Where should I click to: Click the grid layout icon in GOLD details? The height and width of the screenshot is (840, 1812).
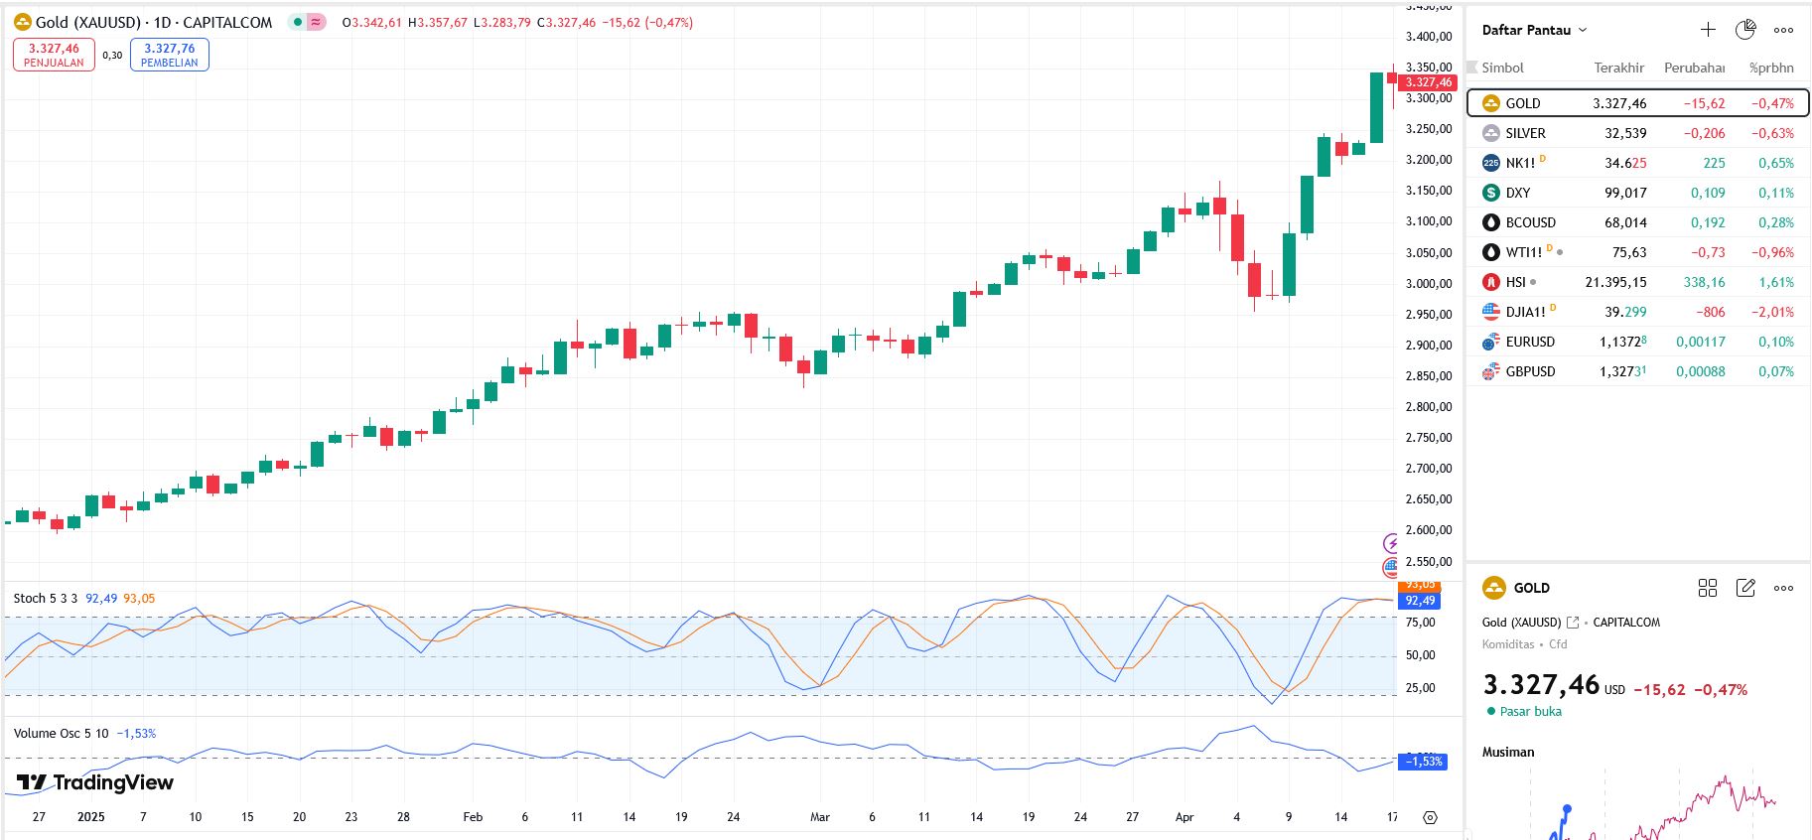(x=1708, y=588)
